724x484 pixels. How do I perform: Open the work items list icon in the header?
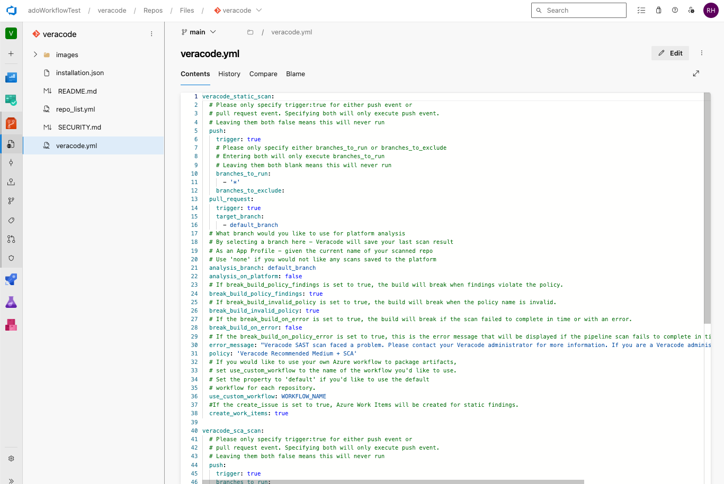641,10
